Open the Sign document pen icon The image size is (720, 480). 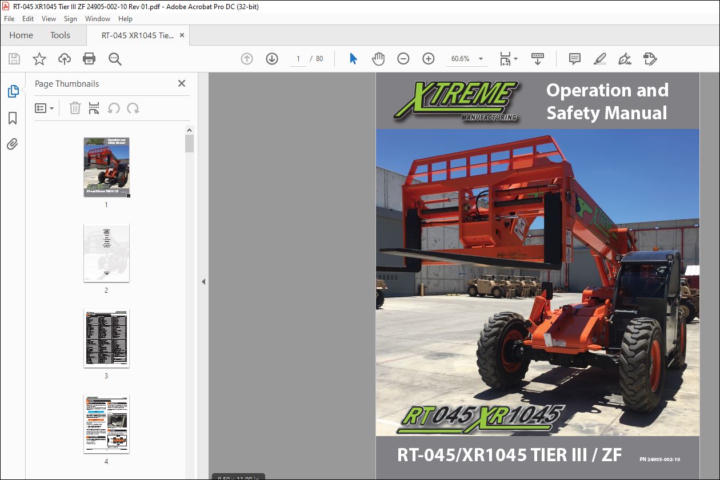click(625, 59)
